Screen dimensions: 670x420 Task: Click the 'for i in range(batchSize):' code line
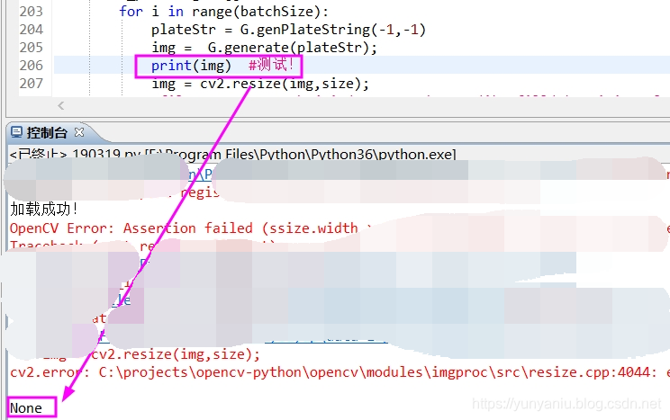[x=224, y=12]
